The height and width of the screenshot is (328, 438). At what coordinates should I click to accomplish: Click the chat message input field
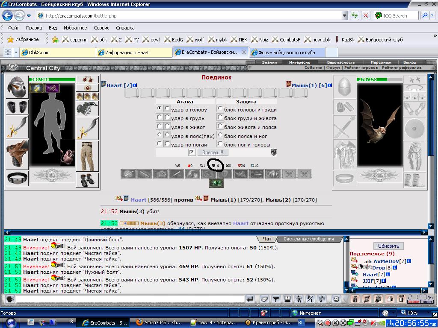130,299
